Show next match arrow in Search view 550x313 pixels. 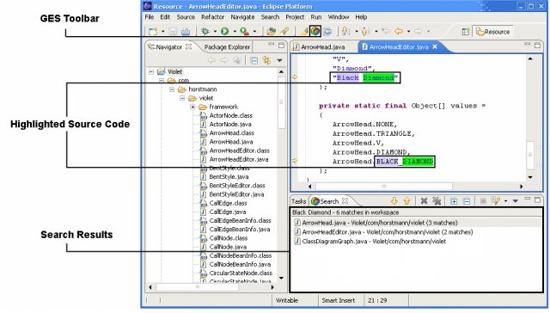coord(394,201)
